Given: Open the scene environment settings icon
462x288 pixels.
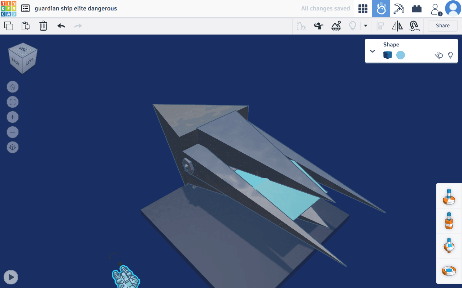Looking at the screenshot, I should click(336, 26).
